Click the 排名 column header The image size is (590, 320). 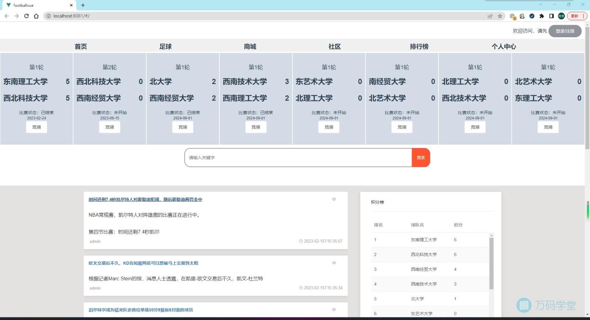[378, 225]
